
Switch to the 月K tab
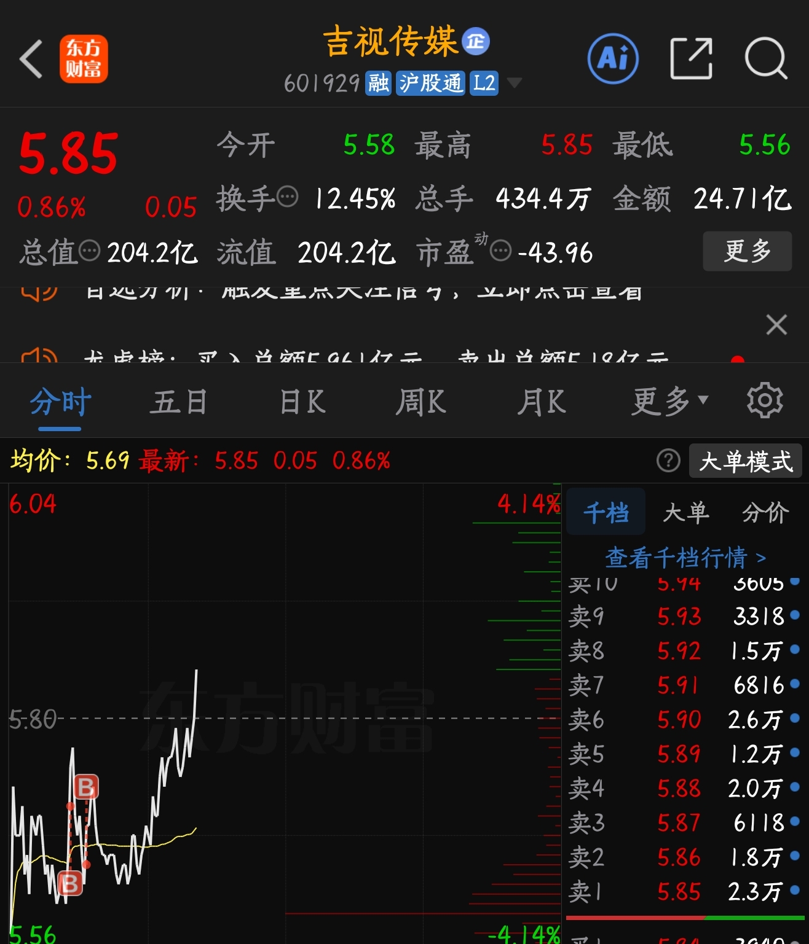(x=541, y=403)
